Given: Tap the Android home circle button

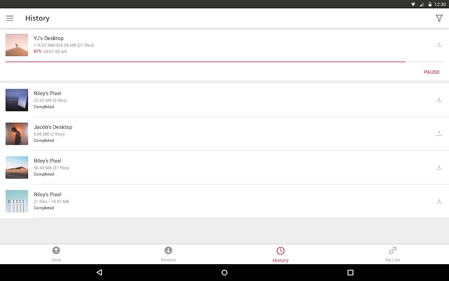Looking at the screenshot, I should 224,272.
